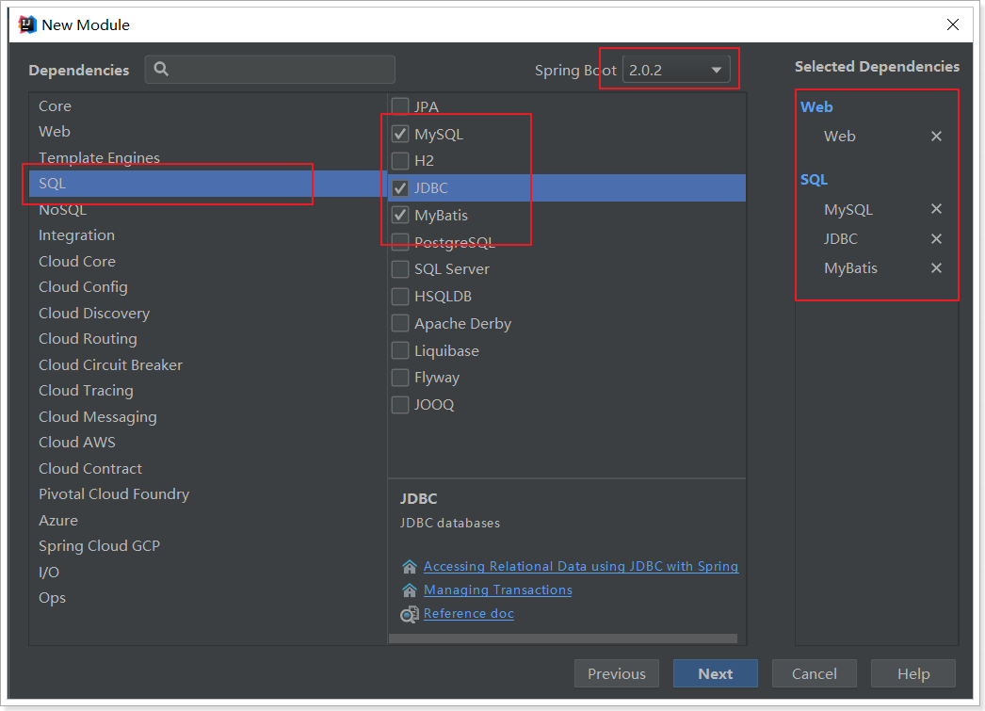Viewport: 985px width, 711px height.
Task: Click the Reference doc icon
Action: click(x=410, y=614)
